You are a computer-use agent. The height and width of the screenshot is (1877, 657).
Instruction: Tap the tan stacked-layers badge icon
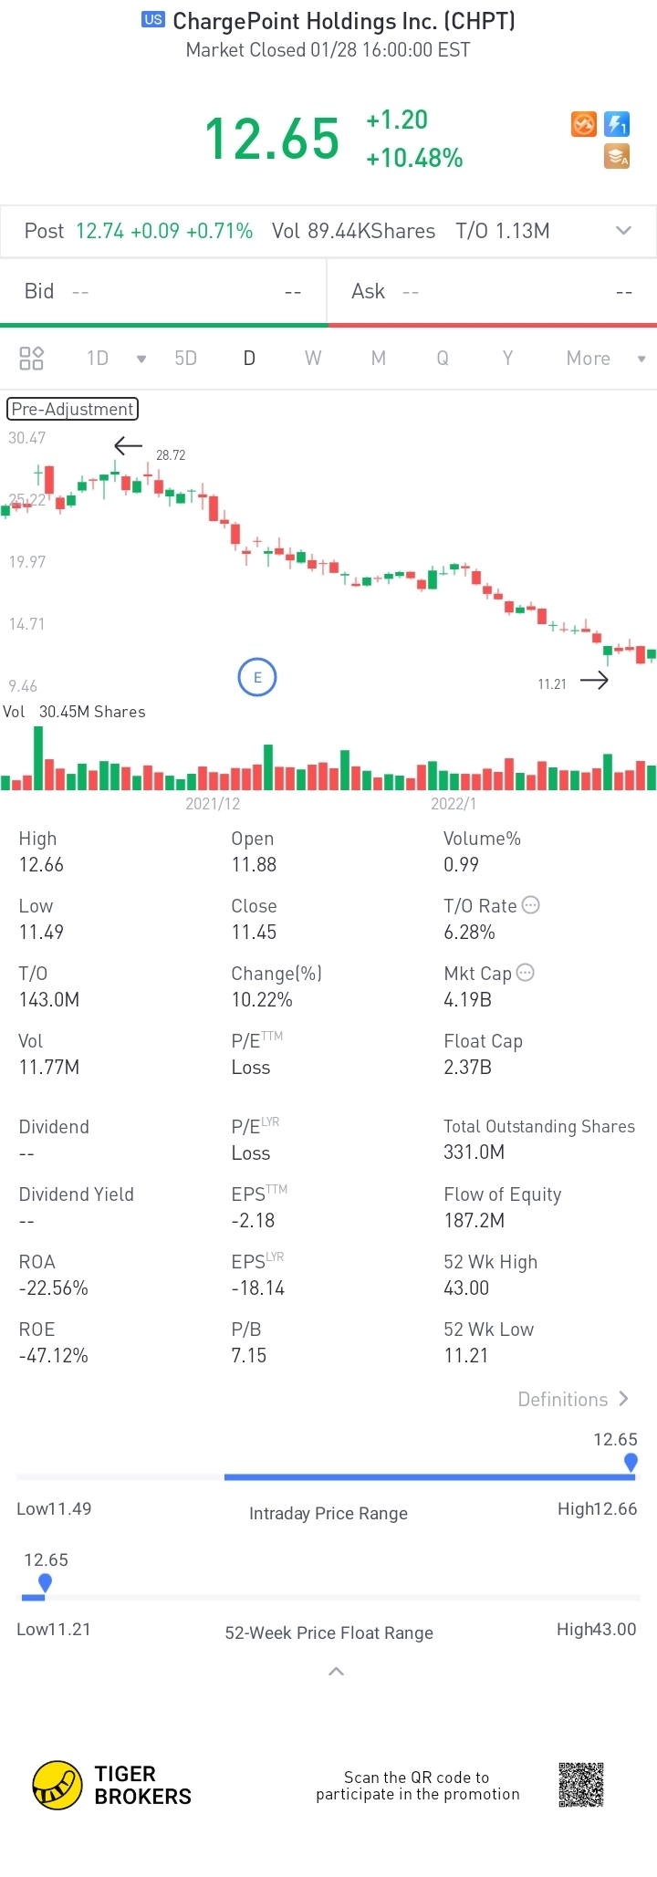pyautogui.click(x=618, y=157)
